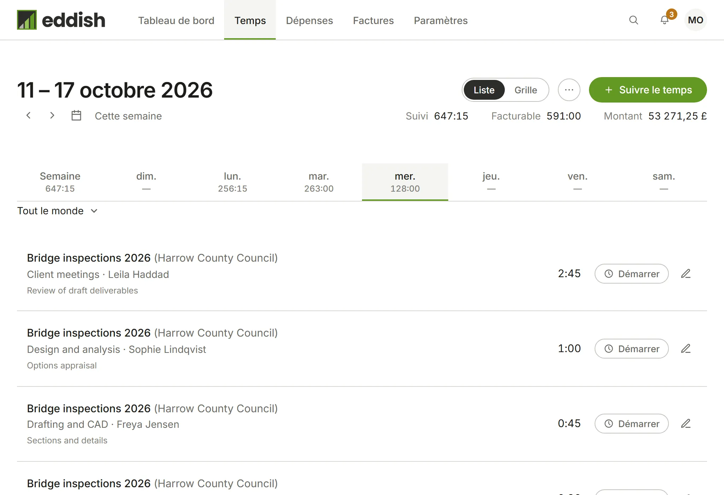Select the dim. day tab

tap(146, 182)
